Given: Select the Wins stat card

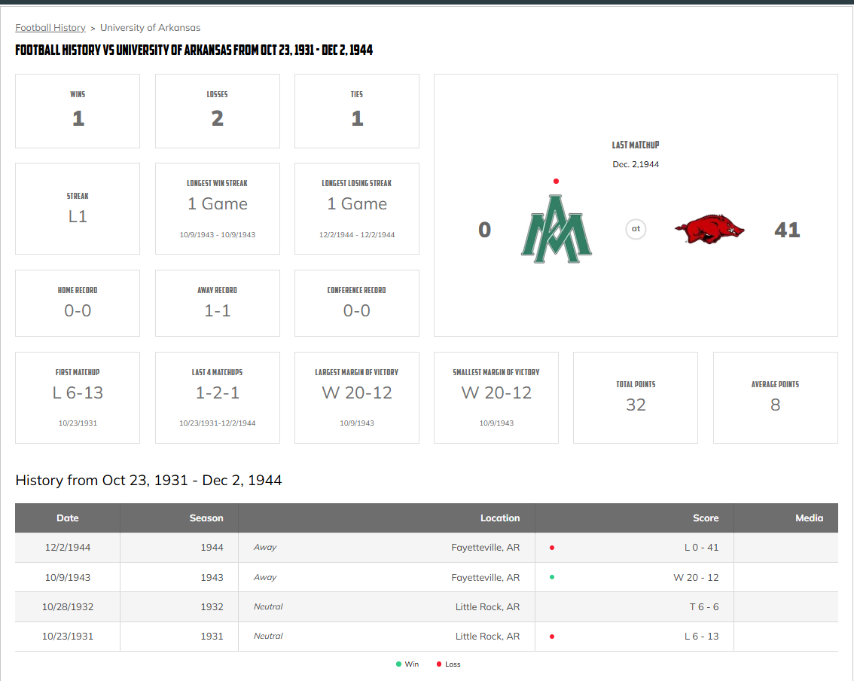Looking at the screenshot, I should click(x=78, y=111).
